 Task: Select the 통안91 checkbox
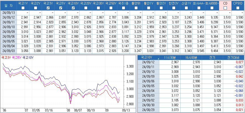pos(136,8)
